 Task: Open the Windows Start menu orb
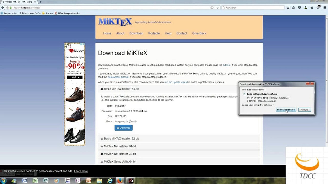pos(4,181)
